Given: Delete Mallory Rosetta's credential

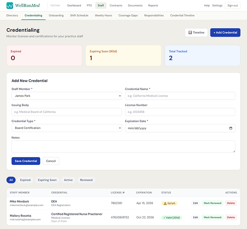Looking at the screenshot, I should (x=231, y=217).
